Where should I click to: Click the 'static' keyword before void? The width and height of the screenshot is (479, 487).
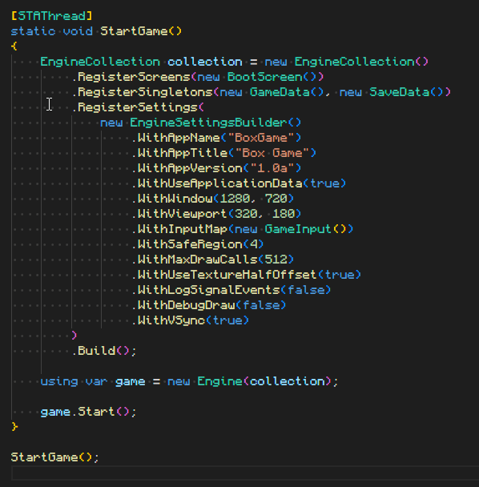[33, 31]
